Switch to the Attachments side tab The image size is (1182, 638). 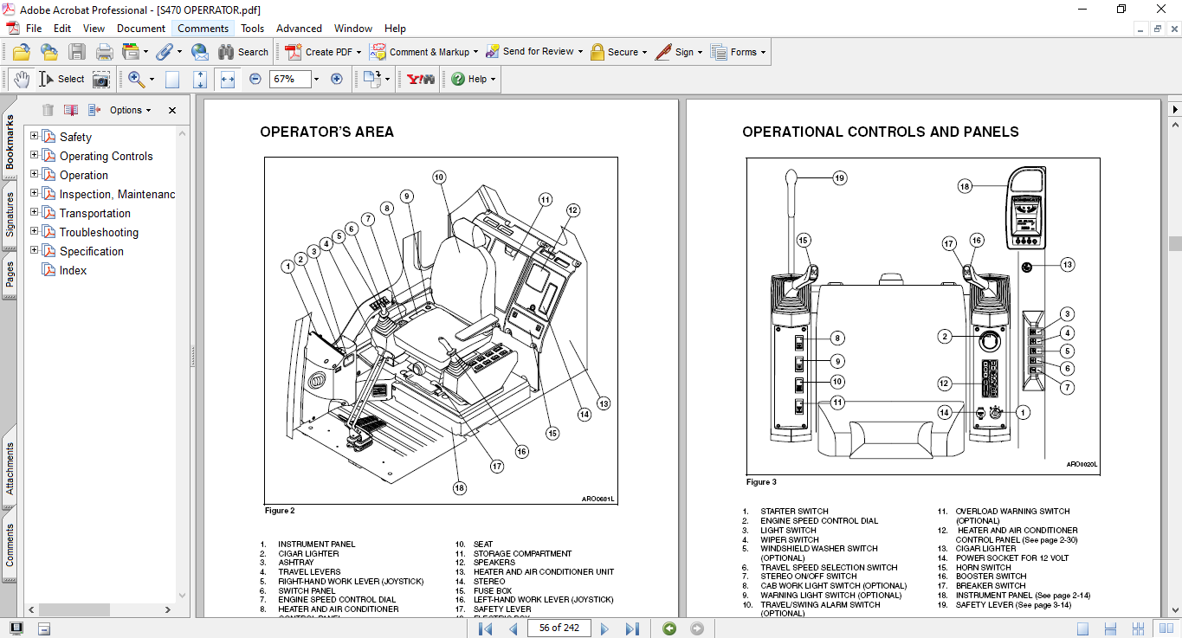[x=10, y=467]
